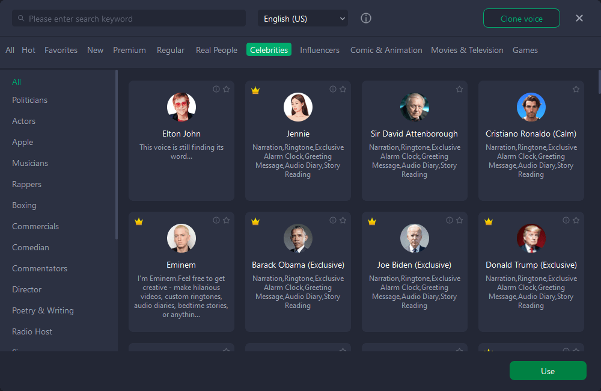Click the crown icon on Eminem card

pyautogui.click(x=139, y=221)
